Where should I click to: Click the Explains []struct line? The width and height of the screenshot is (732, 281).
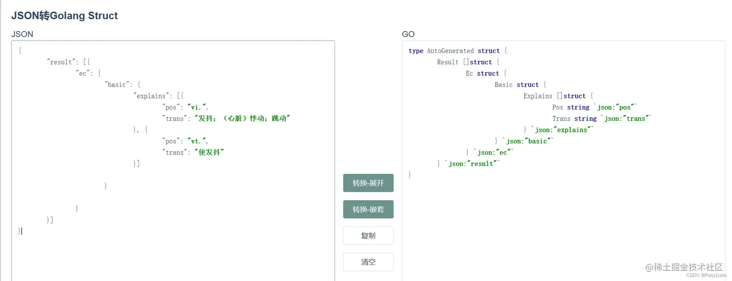coord(558,96)
